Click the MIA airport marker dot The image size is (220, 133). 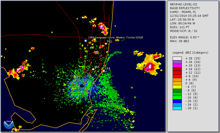93,69
